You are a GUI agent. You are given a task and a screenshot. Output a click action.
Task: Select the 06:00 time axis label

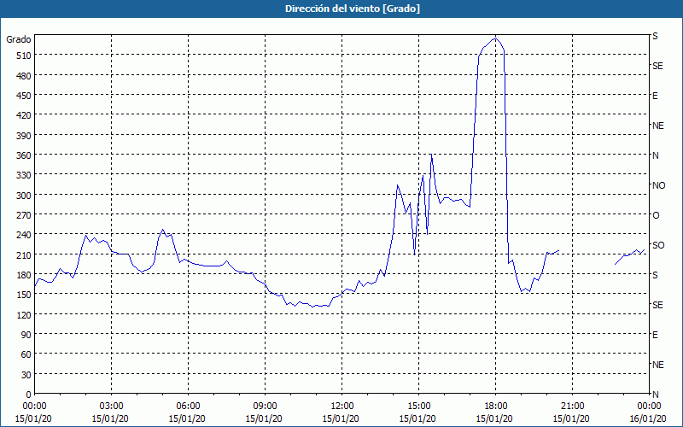(188, 407)
